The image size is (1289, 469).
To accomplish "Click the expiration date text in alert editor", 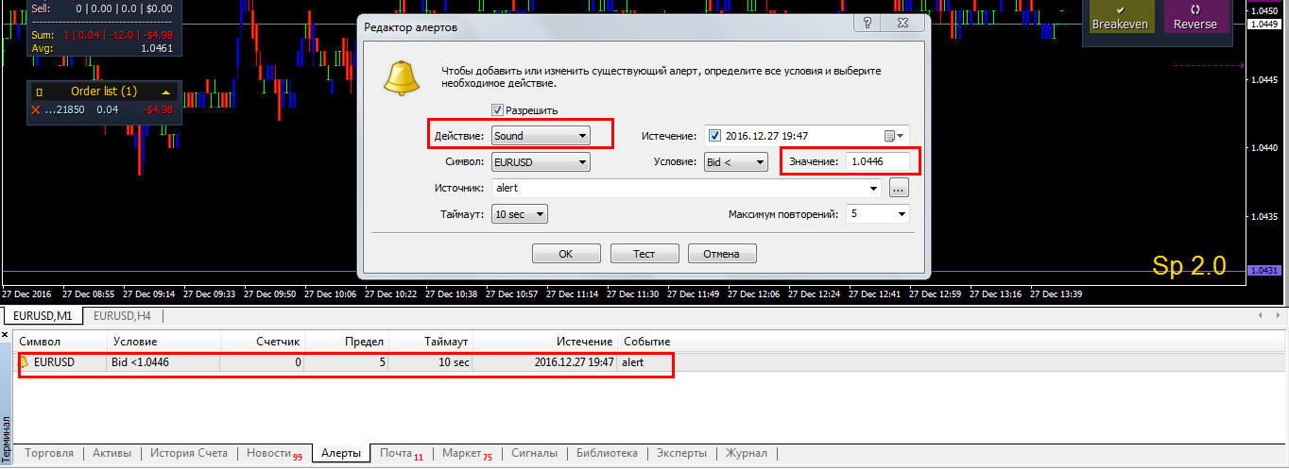I will point(766,136).
